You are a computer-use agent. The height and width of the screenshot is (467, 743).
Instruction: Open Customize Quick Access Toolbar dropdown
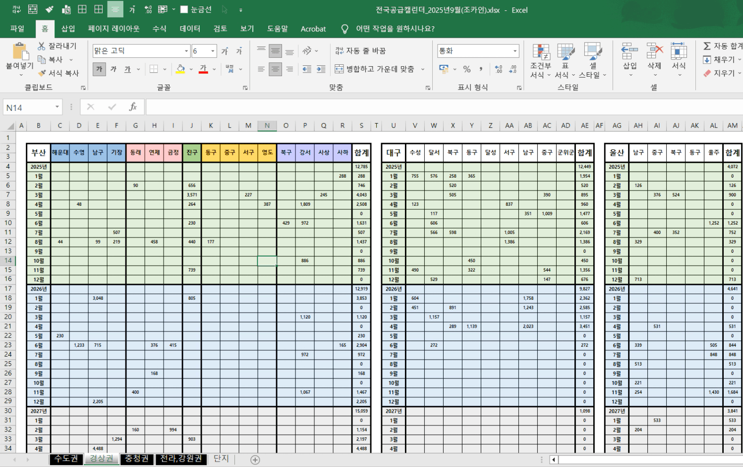pyautogui.click(x=241, y=9)
